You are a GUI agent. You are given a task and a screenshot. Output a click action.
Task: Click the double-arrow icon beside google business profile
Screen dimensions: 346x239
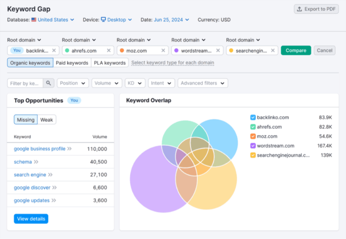70,149
